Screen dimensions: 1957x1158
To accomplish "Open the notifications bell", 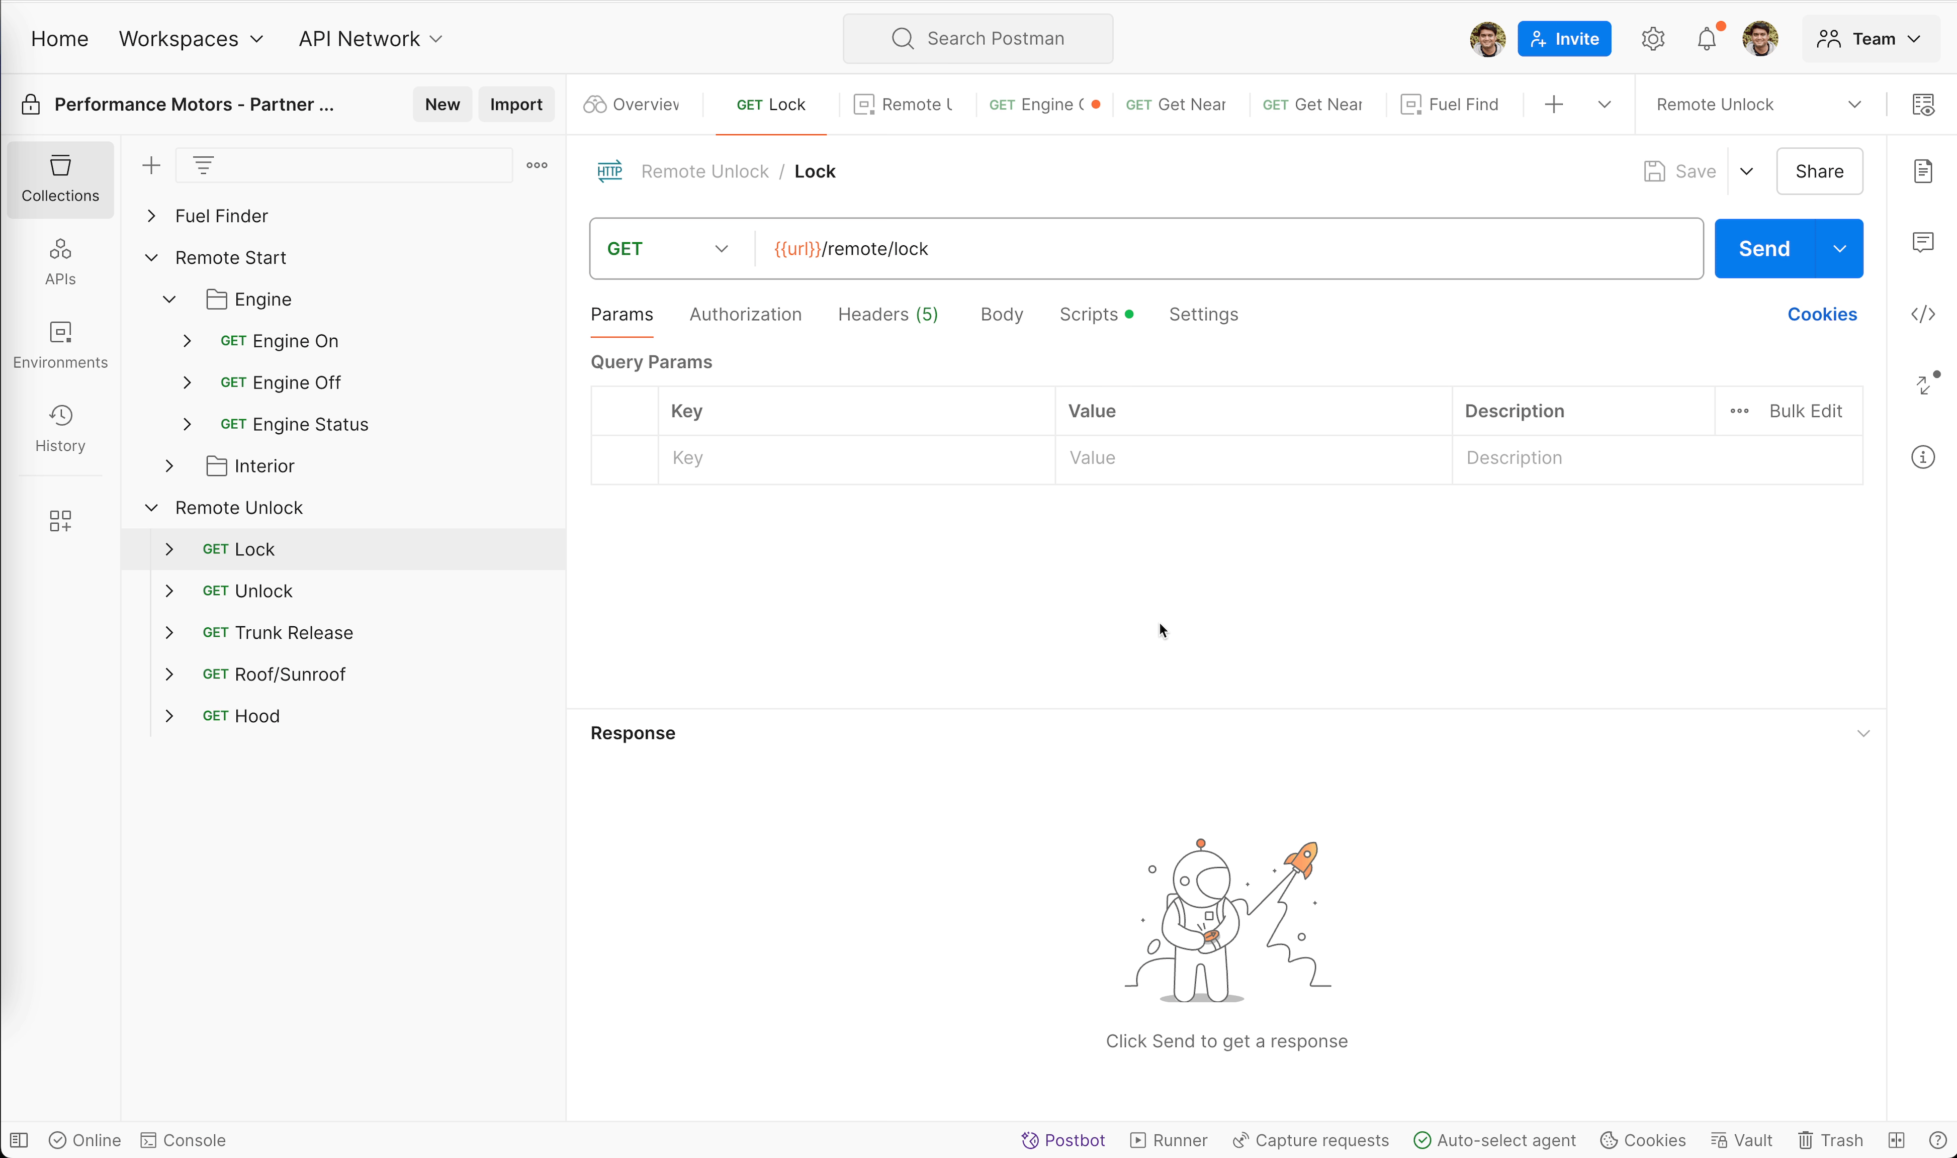I will pyautogui.click(x=1707, y=39).
